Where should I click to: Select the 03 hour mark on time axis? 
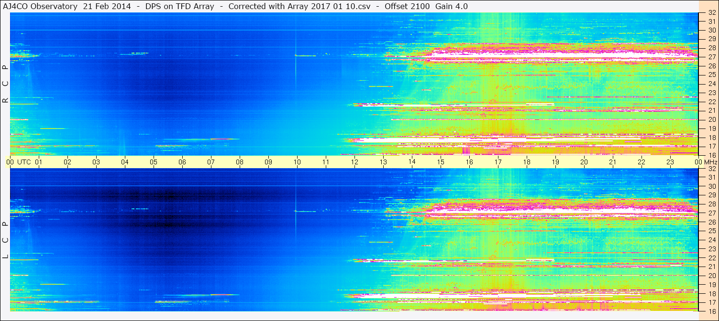pyautogui.click(x=96, y=162)
